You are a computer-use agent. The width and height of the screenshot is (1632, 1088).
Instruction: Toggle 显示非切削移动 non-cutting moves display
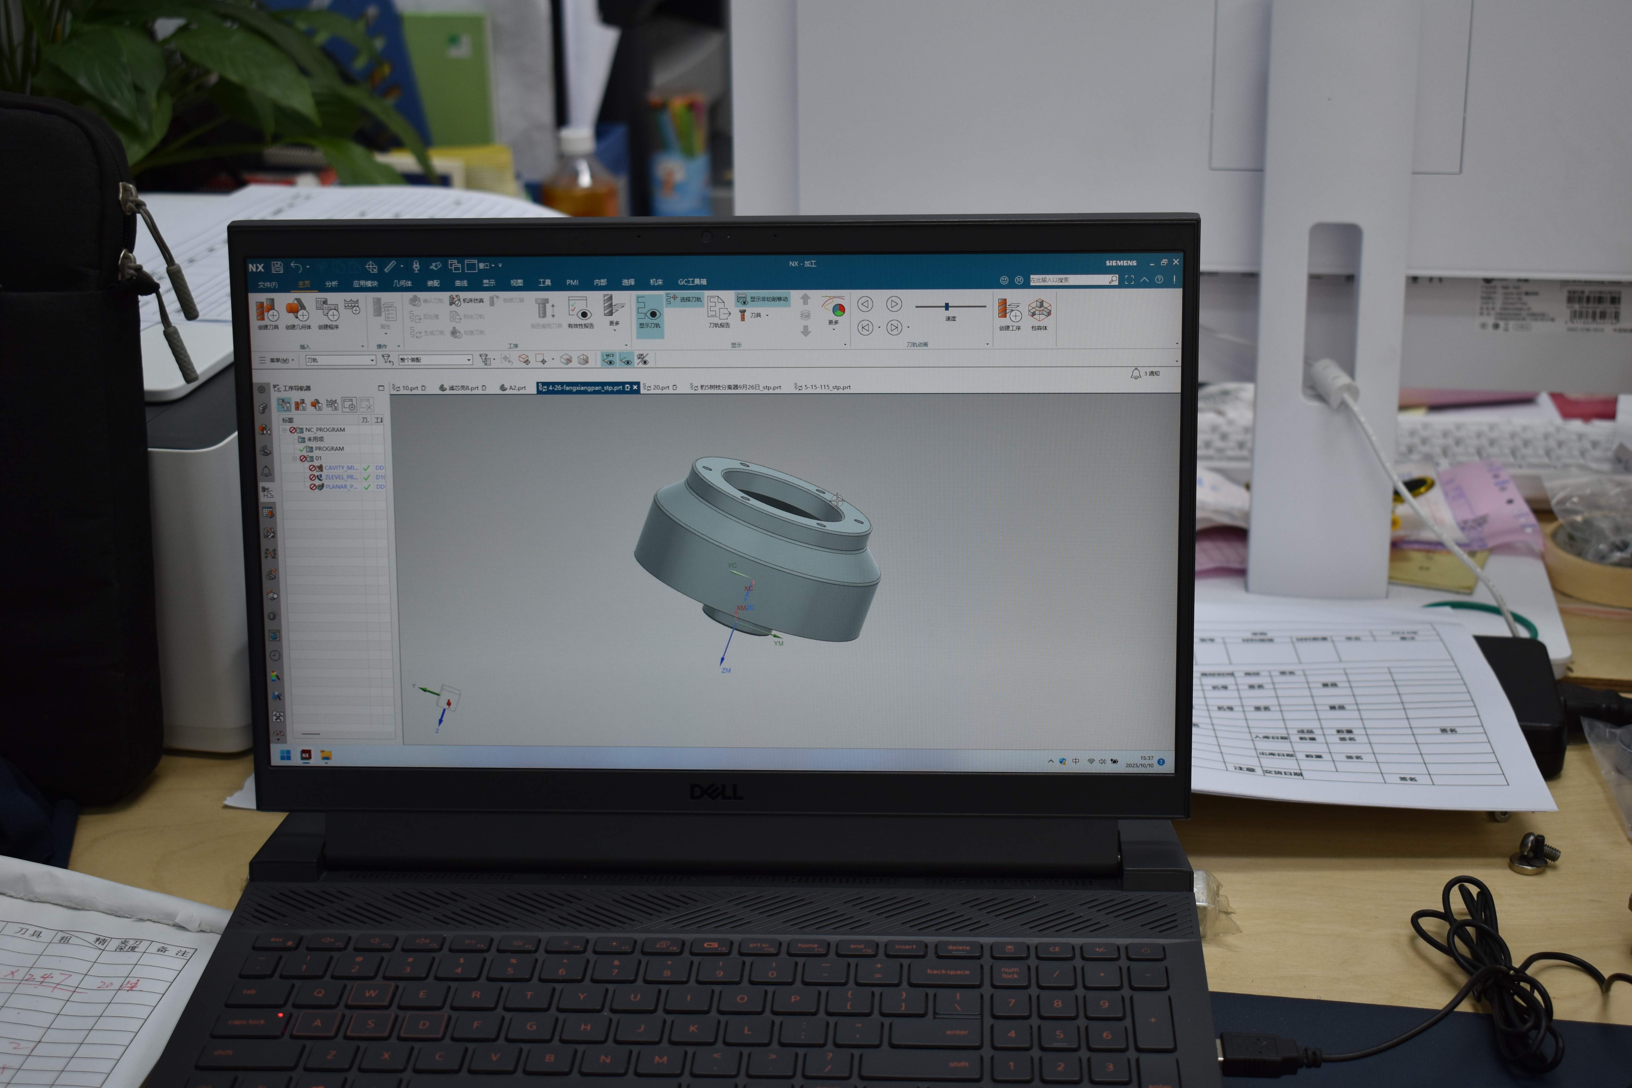pyautogui.click(x=763, y=299)
